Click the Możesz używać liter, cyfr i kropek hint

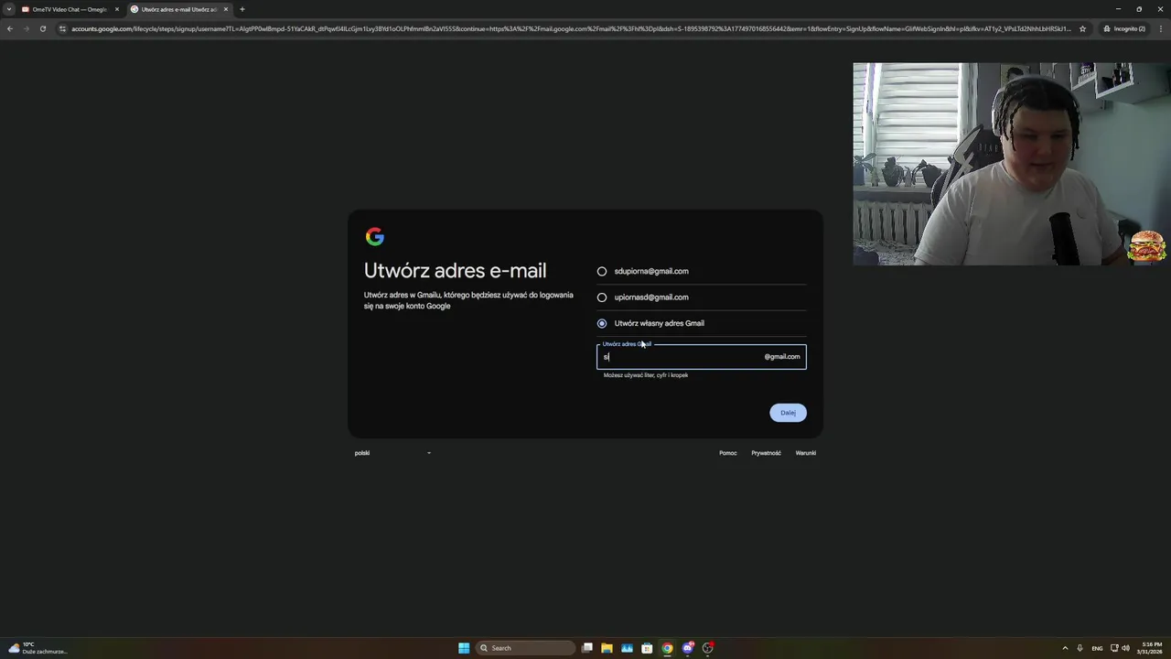646,375
